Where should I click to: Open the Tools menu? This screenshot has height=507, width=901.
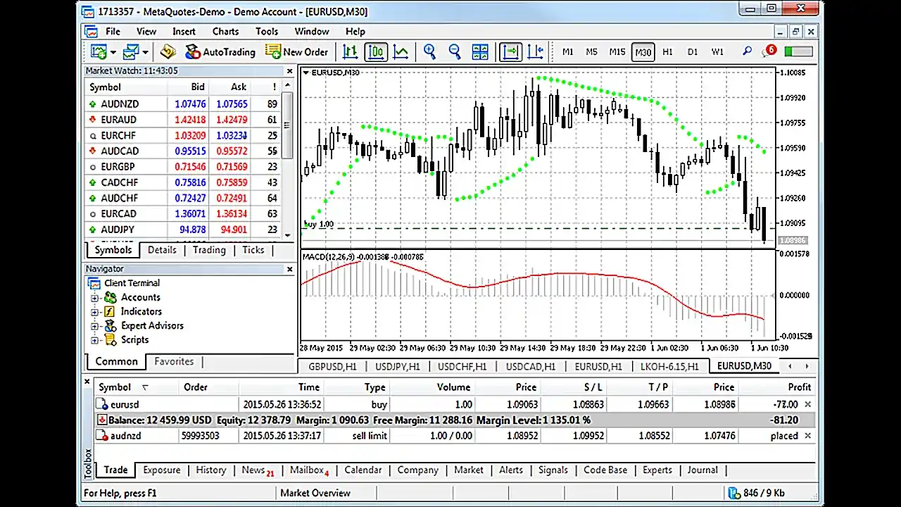(267, 32)
